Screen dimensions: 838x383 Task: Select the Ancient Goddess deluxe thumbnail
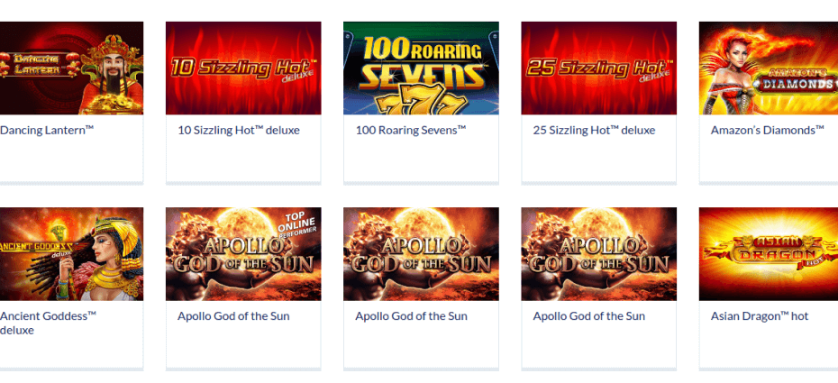[71, 254]
